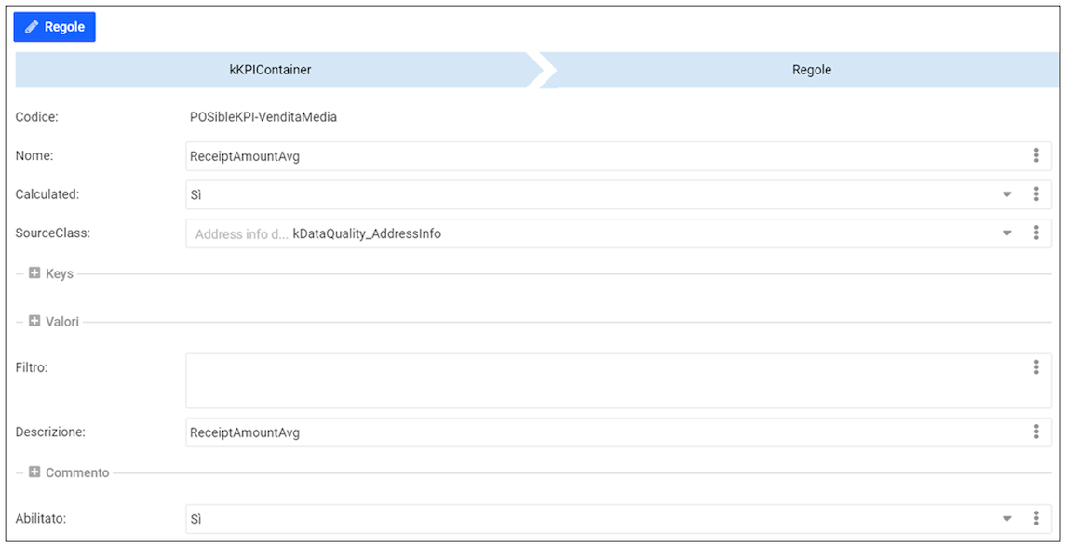Open the Calculated dropdown arrow
The height and width of the screenshot is (545, 1065).
pyautogui.click(x=1006, y=194)
